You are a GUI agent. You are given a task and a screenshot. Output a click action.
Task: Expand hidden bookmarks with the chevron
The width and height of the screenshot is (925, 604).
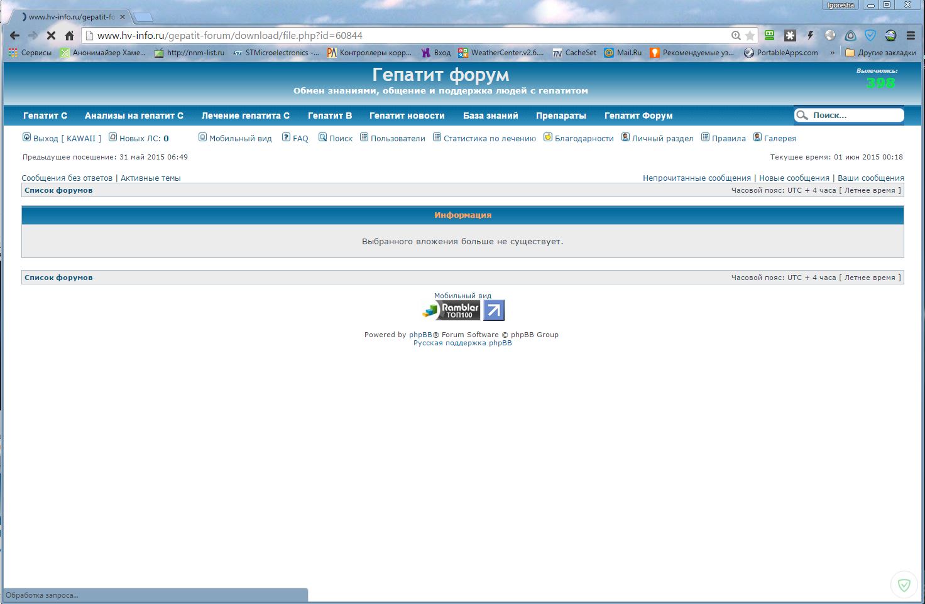(833, 53)
